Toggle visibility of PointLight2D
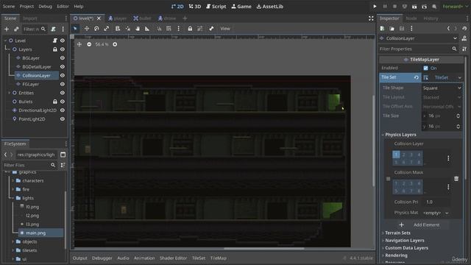 [62, 119]
